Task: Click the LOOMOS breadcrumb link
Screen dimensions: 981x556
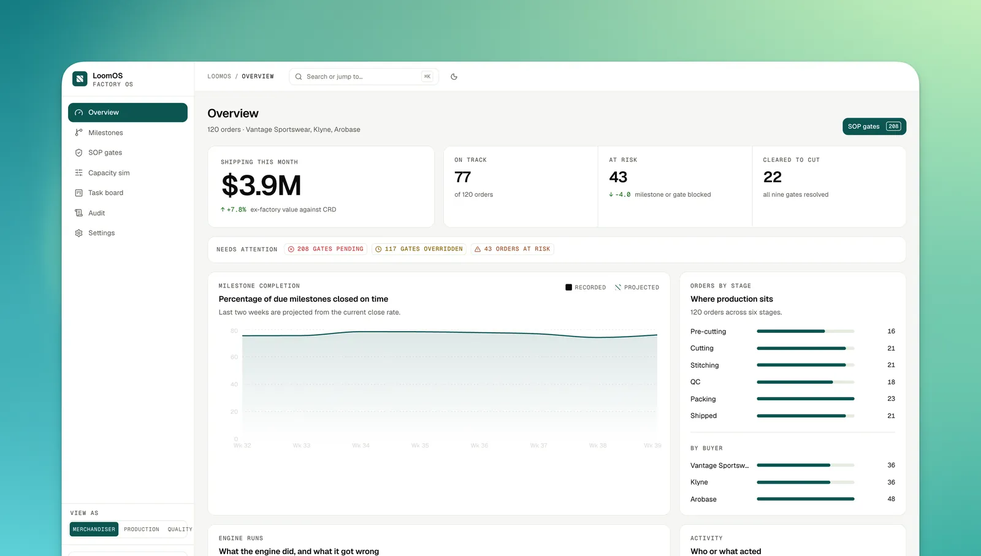Action: (x=219, y=77)
